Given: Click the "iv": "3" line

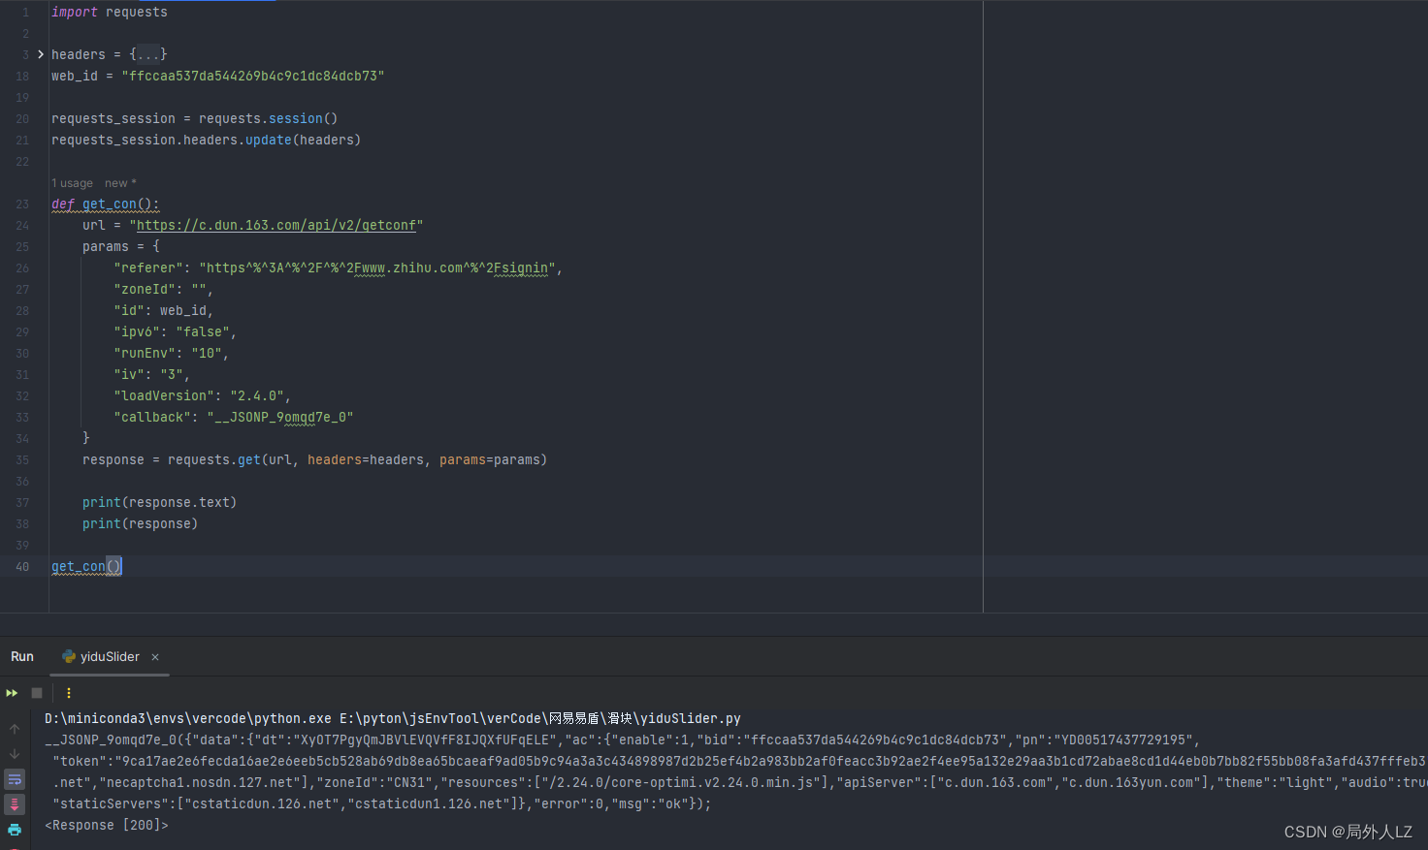Looking at the screenshot, I should tap(152, 375).
